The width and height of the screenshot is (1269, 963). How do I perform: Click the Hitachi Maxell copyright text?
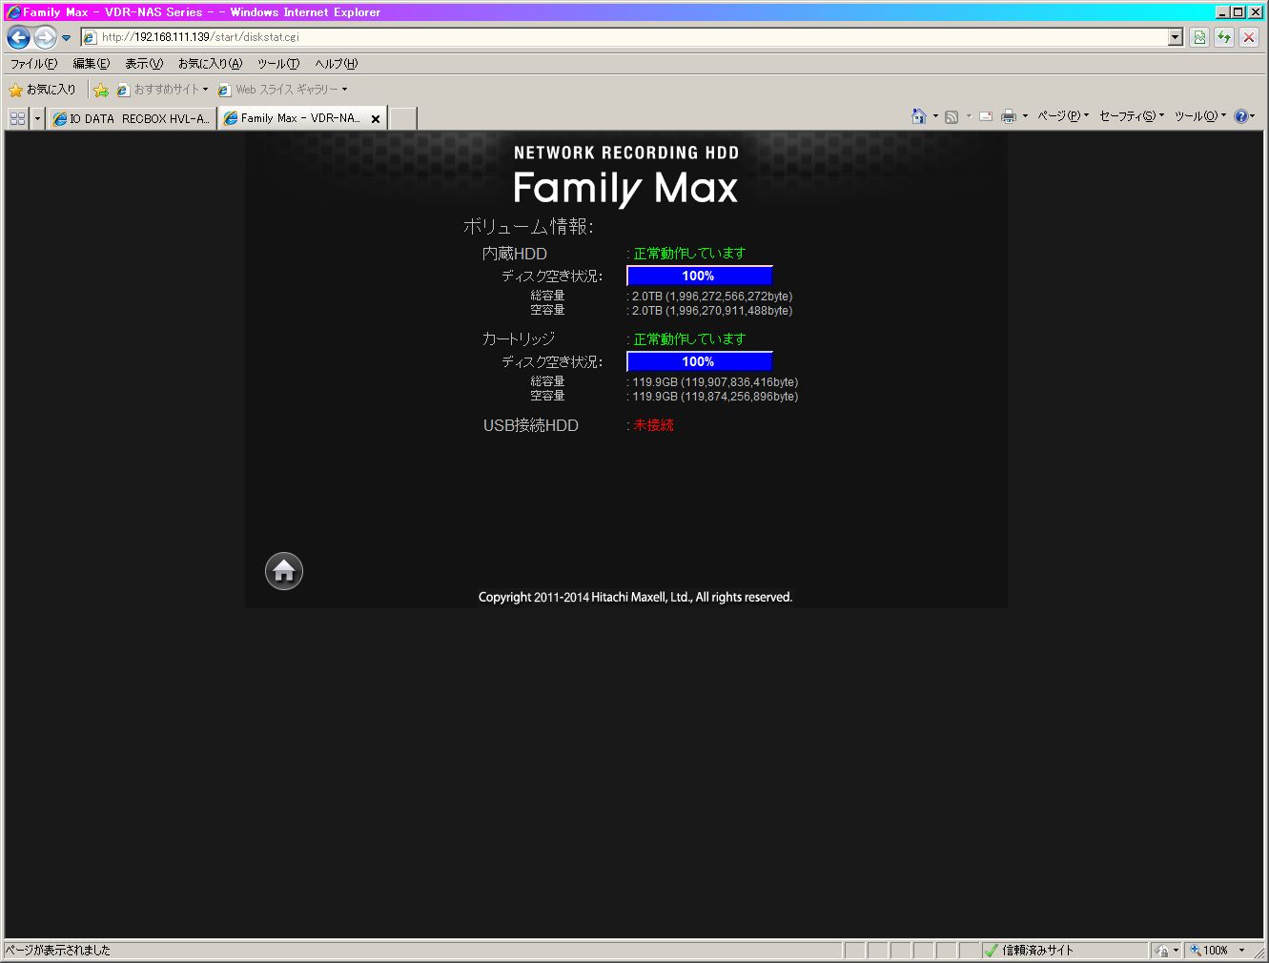(x=635, y=598)
